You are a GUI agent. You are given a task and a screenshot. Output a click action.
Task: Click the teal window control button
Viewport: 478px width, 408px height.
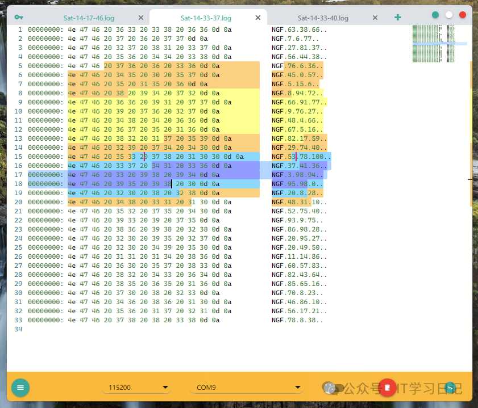coord(435,15)
